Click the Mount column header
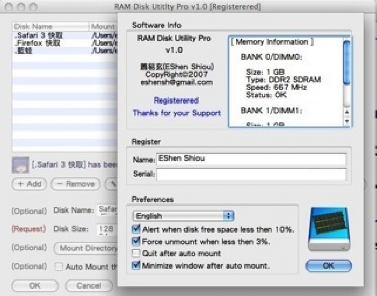The image size is (377, 296). [x=104, y=27]
